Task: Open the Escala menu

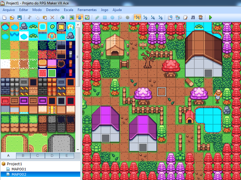Action: 69,10
